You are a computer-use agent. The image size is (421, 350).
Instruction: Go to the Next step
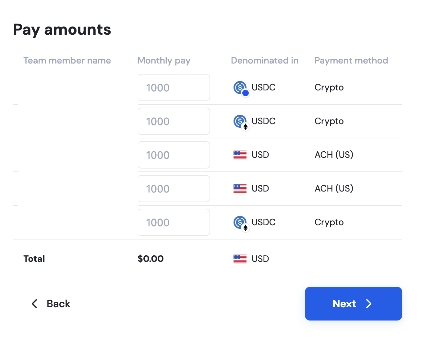pyautogui.click(x=354, y=304)
